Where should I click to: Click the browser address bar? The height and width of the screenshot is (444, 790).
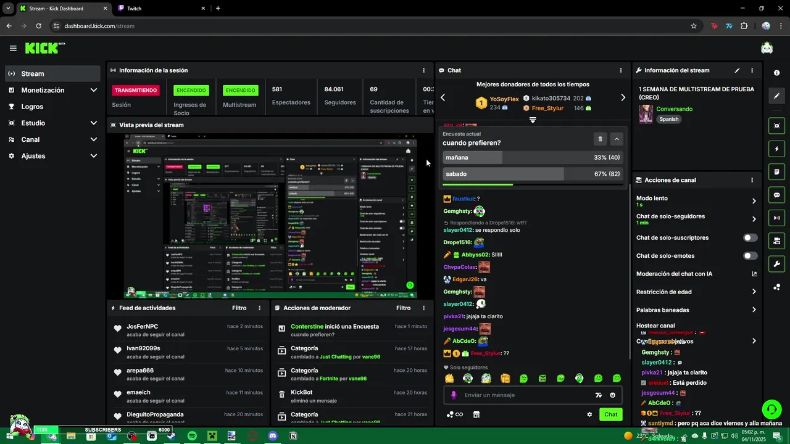pyautogui.click(x=370, y=26)
